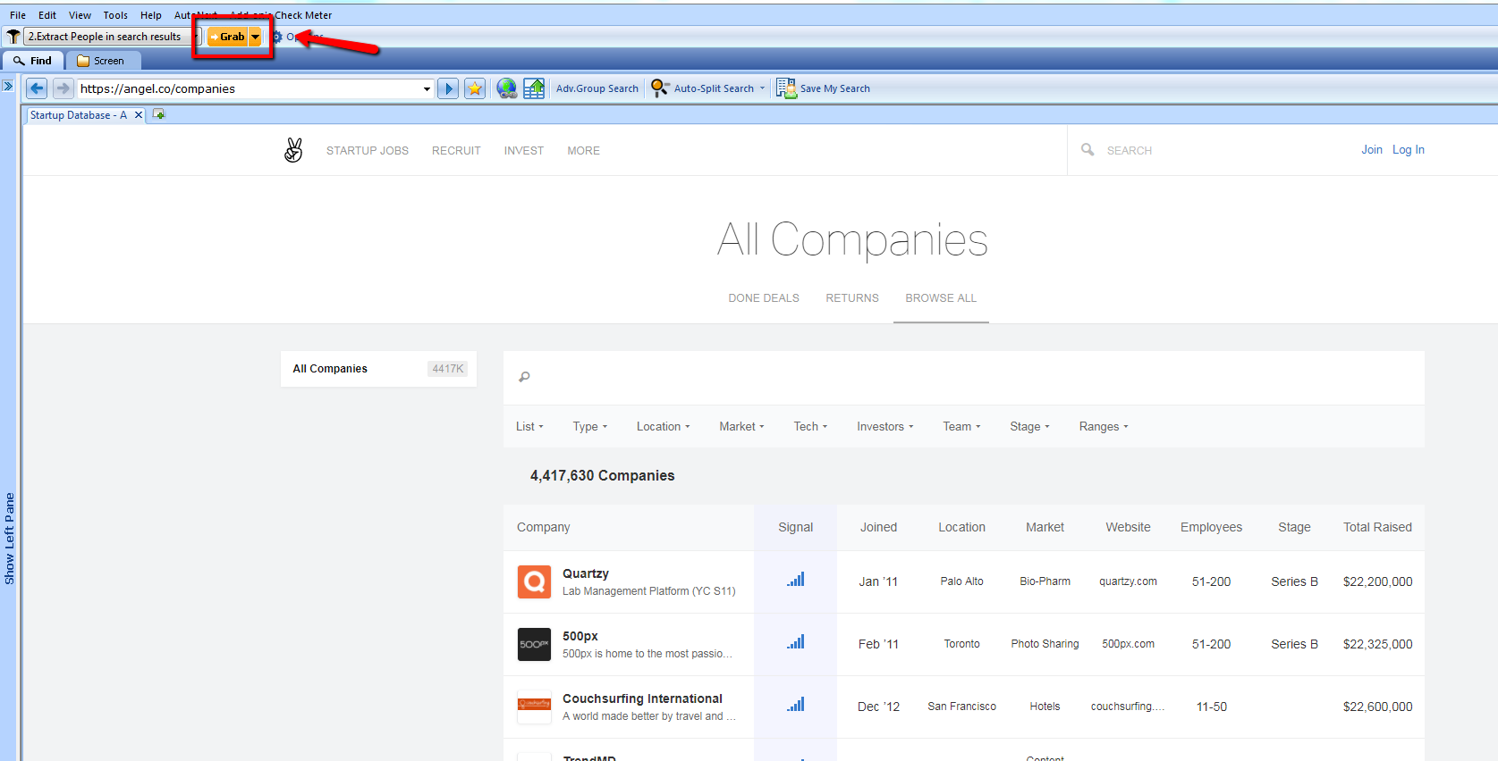Select the BROWSE ALL tab
Image resolution: width=1498 pixels, height=761 pixels.
pos(941,298)
